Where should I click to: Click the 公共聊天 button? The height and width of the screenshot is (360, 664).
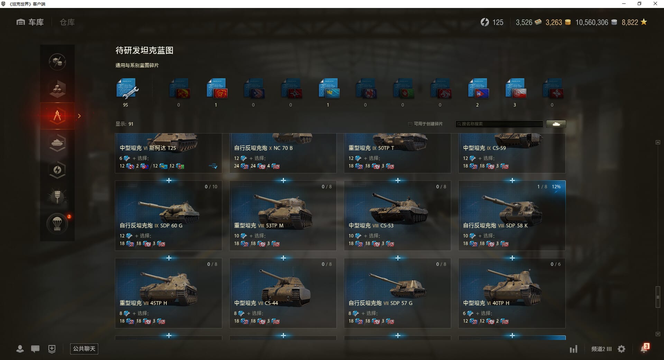(84, 349)
